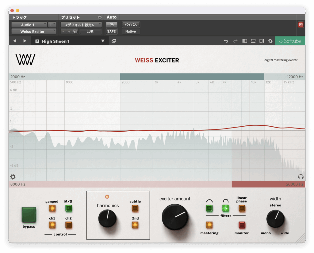Click the red target plugin icon

coord(301,25)
